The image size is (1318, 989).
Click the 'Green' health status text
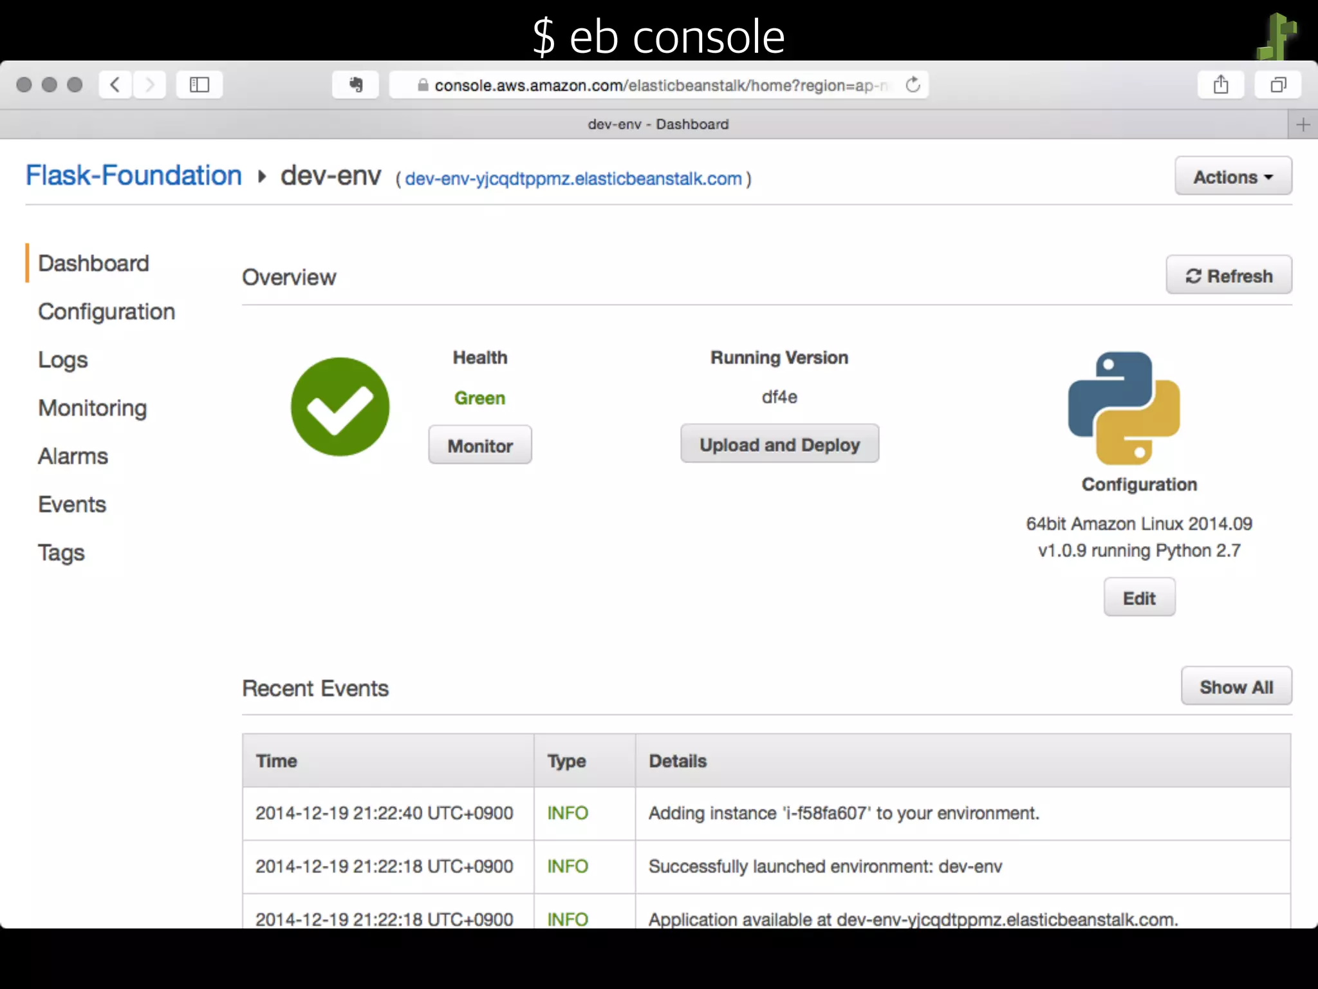(480, 398)
